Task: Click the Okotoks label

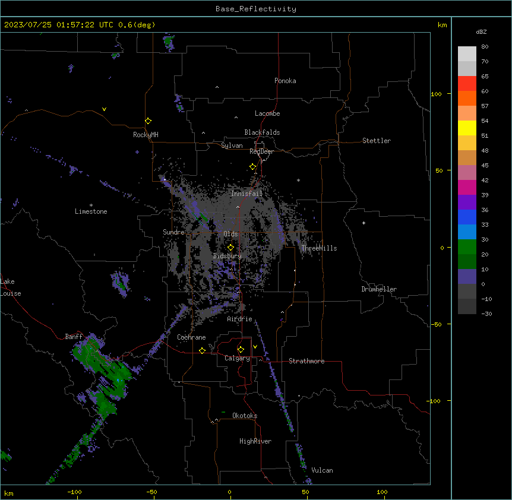Action: pyautogui.click(x=245, y=416)
